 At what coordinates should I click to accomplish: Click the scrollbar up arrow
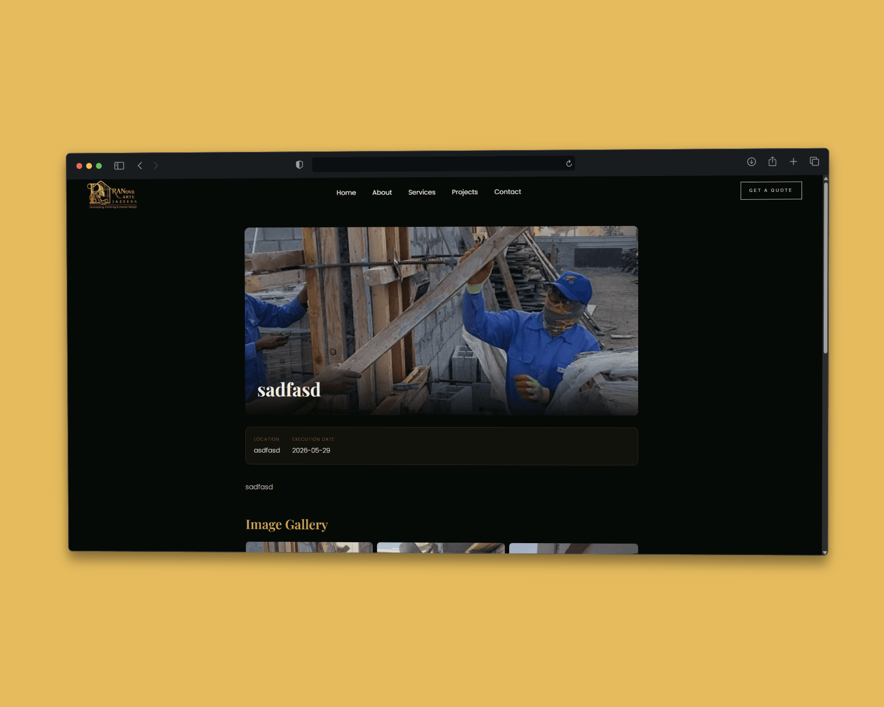click(x=826, y=179)
